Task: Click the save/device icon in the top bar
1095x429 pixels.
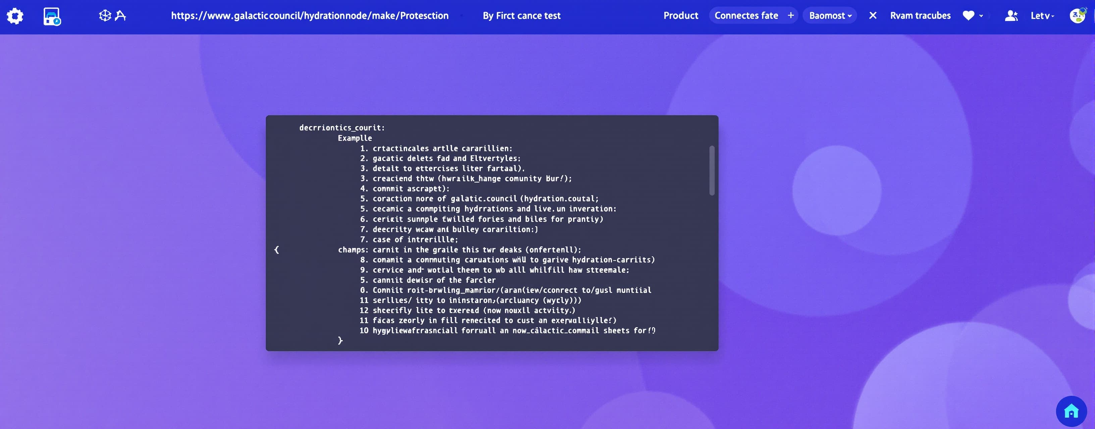Action: coord(52,16)
